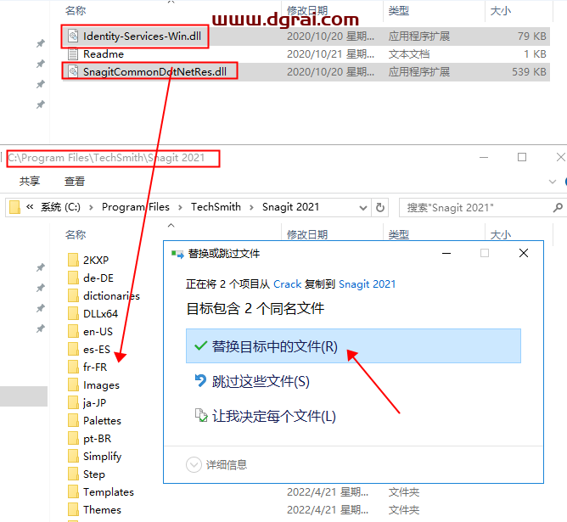Open the dictionaries folder icon
Viewport: 567px width, 522px height.
click(73, 295)
